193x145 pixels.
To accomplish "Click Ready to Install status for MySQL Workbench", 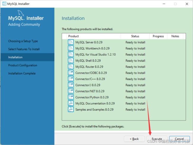I will pos(135,49).
